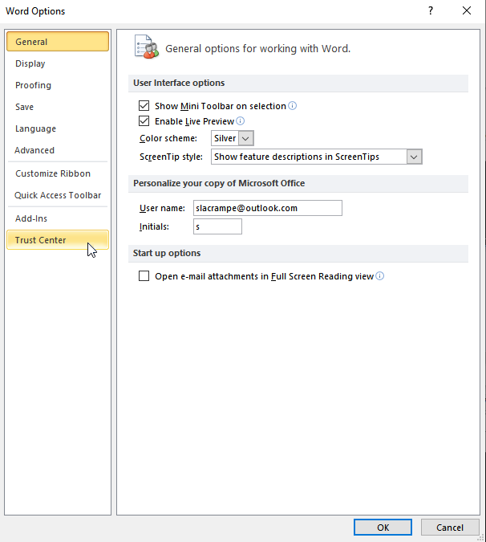Open Quick Access Toolbar settings
The width and height of the screenshot is (486, 542).
tap(58, 195)
